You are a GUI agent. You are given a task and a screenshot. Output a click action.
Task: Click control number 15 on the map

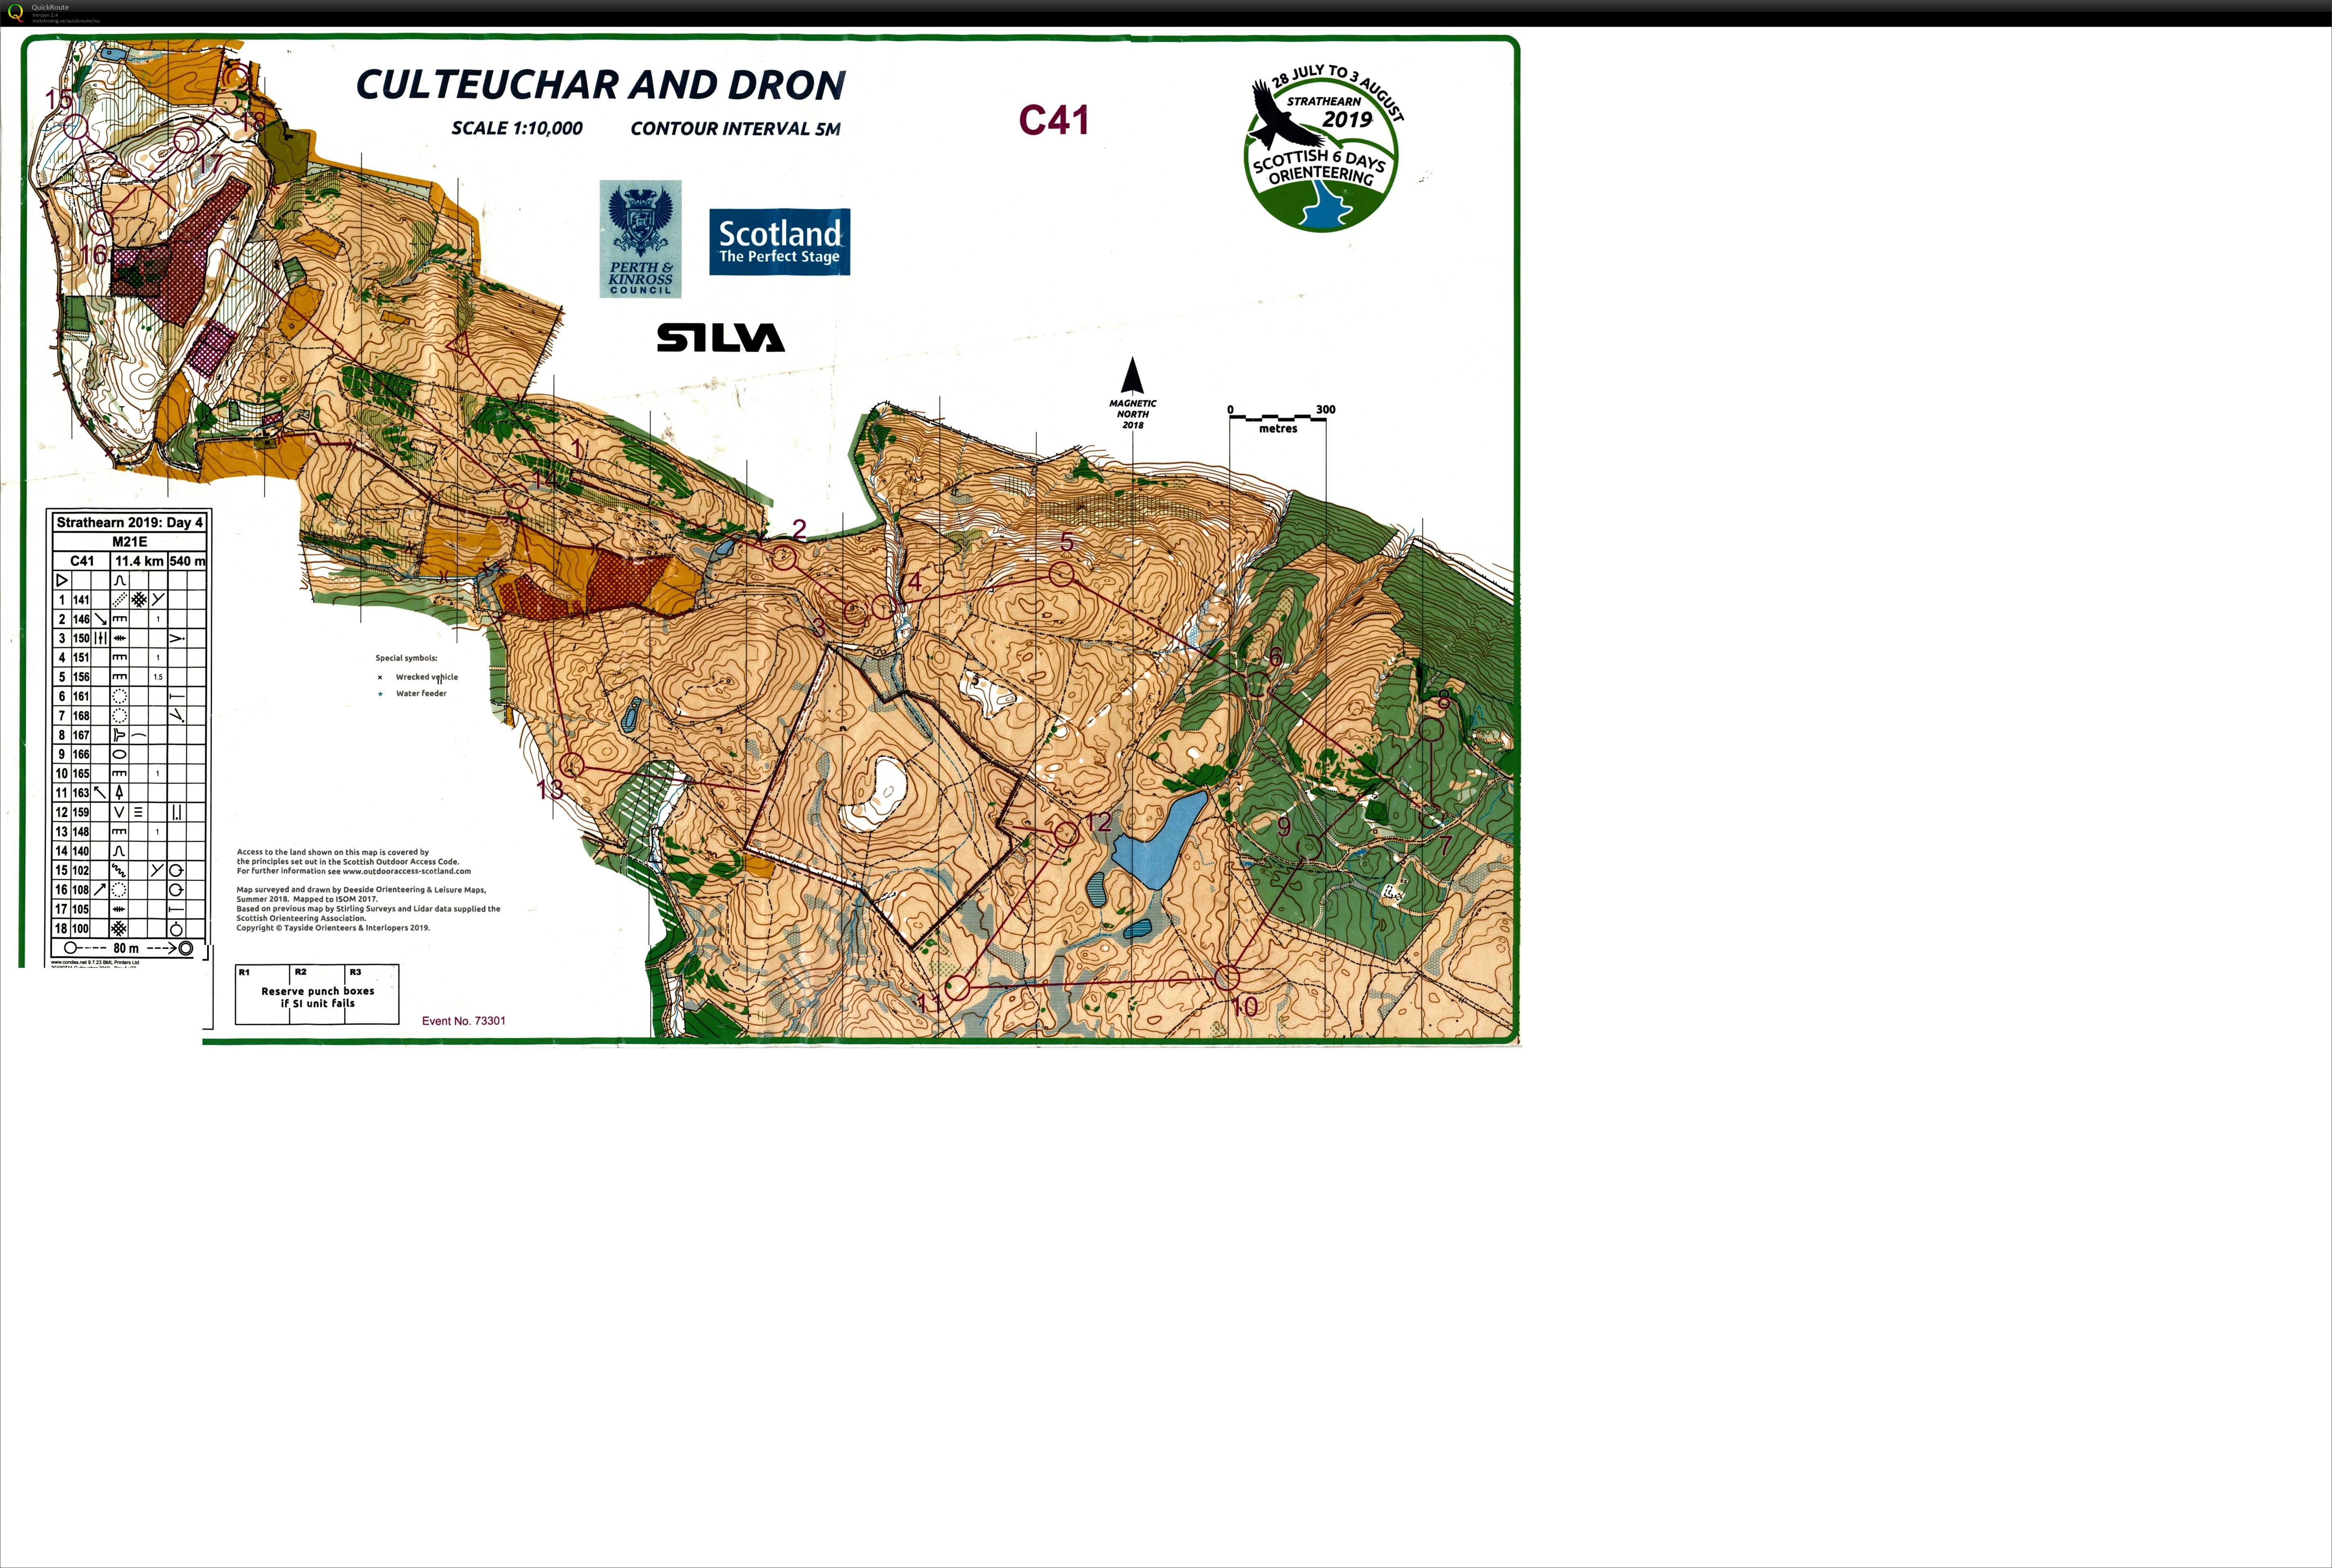pos(59,99)
